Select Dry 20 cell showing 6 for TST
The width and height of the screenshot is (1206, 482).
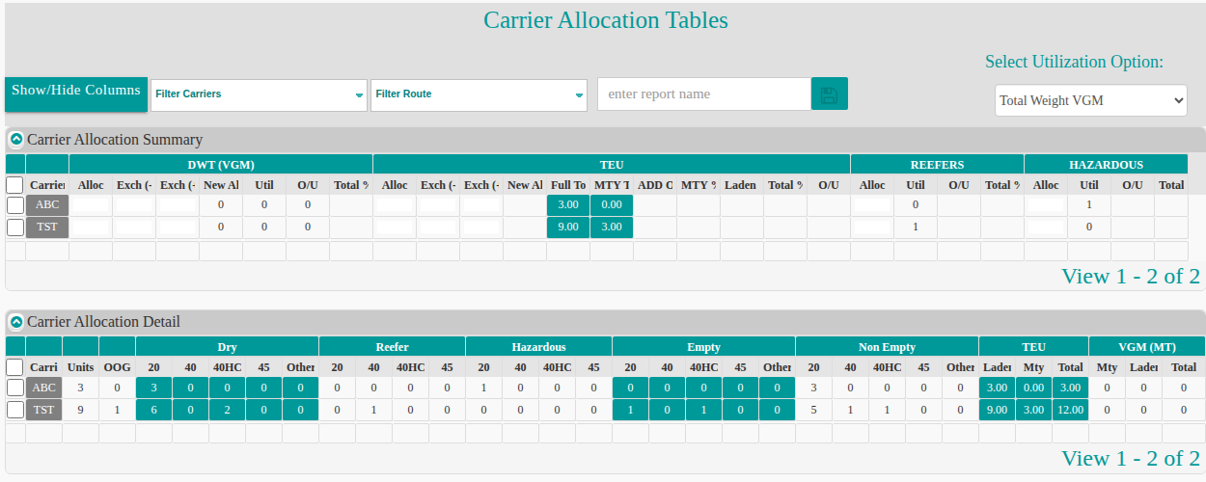(x=154, y=410)
